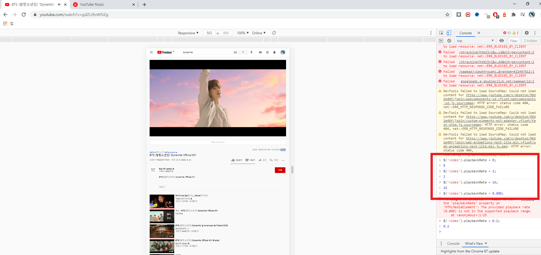Open device toolbar three-dot options menu
This screenshot has width=541, height=255.
(431, 33)
